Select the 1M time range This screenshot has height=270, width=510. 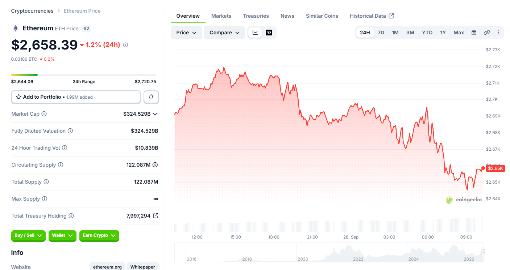395,33
